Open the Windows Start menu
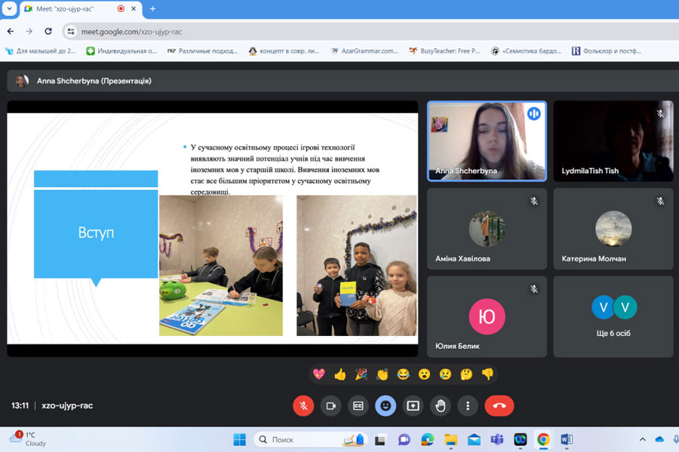 239,439
